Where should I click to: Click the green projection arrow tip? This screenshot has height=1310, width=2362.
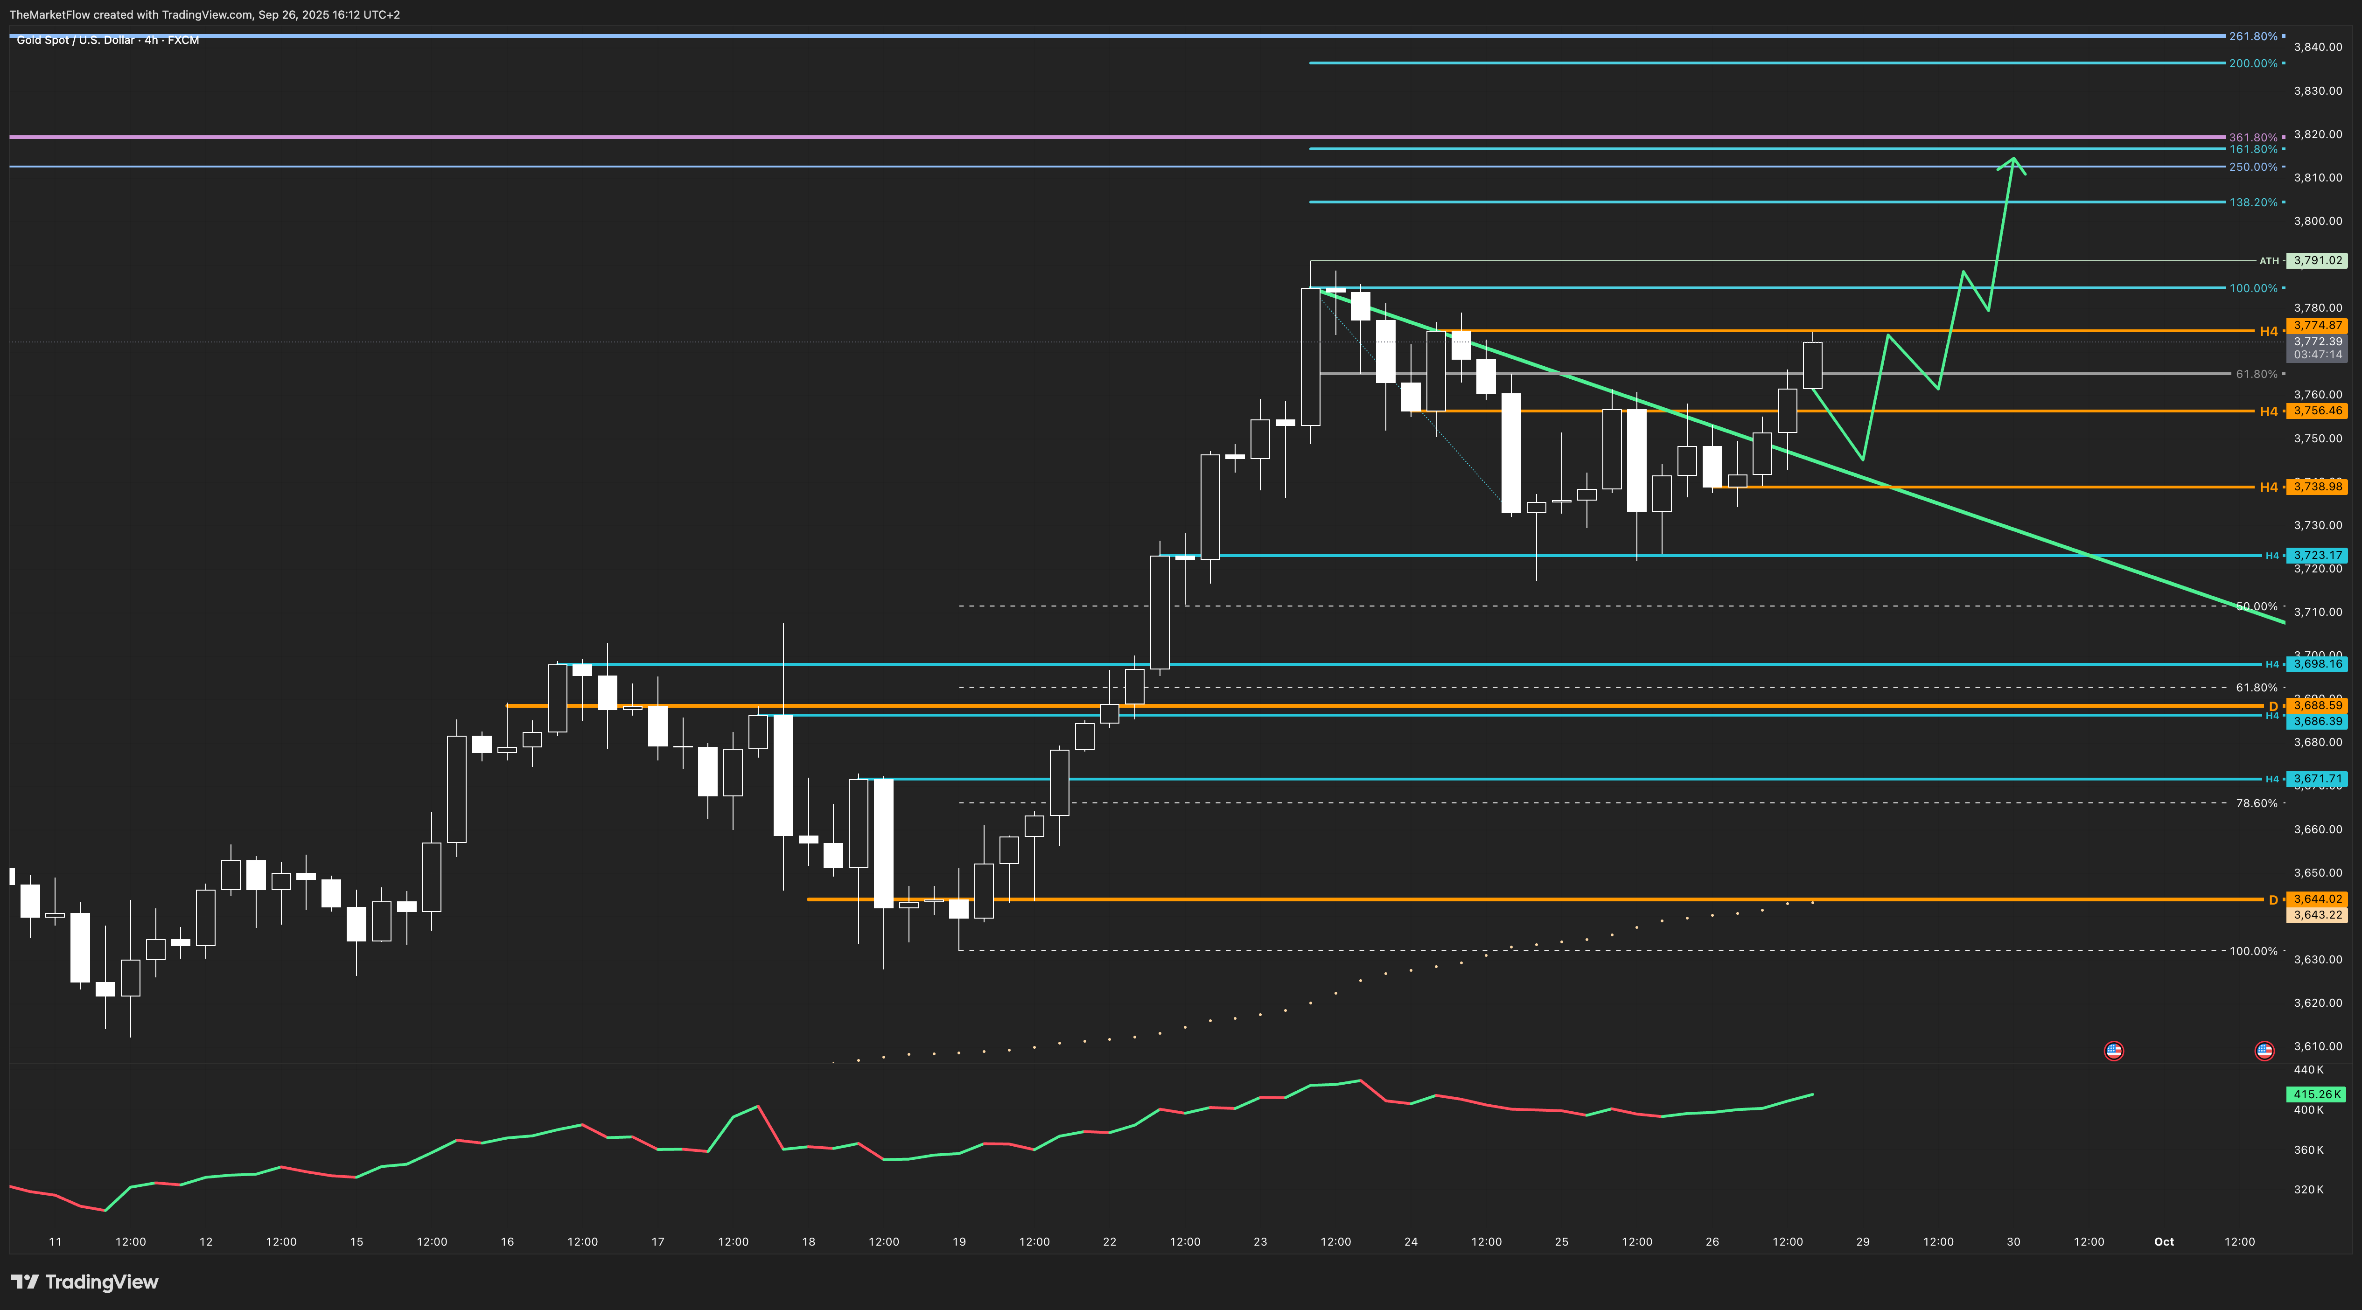click(2013, 160)
